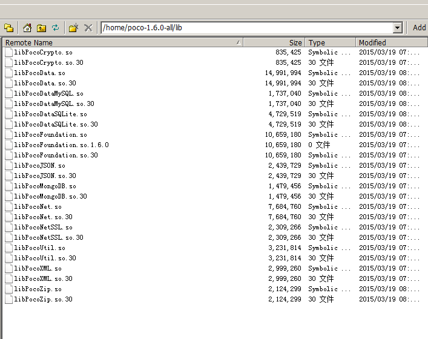Select file libPocoCrypto.so
The width and height of the screenshot is (428, 339).
tap(43, 53)
